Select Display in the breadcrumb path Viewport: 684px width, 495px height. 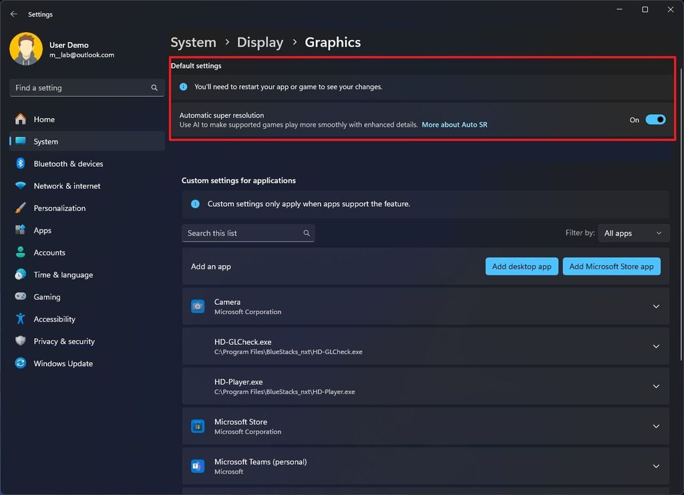coord(260,42)
